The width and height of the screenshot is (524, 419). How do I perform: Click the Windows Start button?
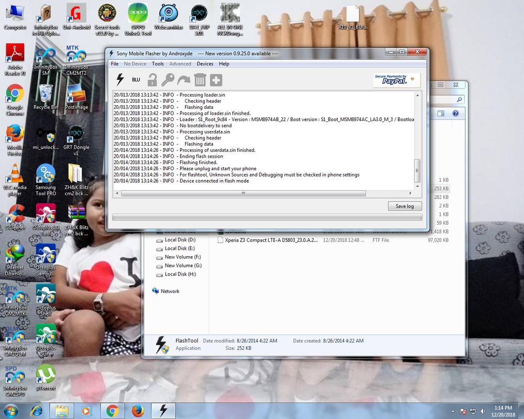10,411
